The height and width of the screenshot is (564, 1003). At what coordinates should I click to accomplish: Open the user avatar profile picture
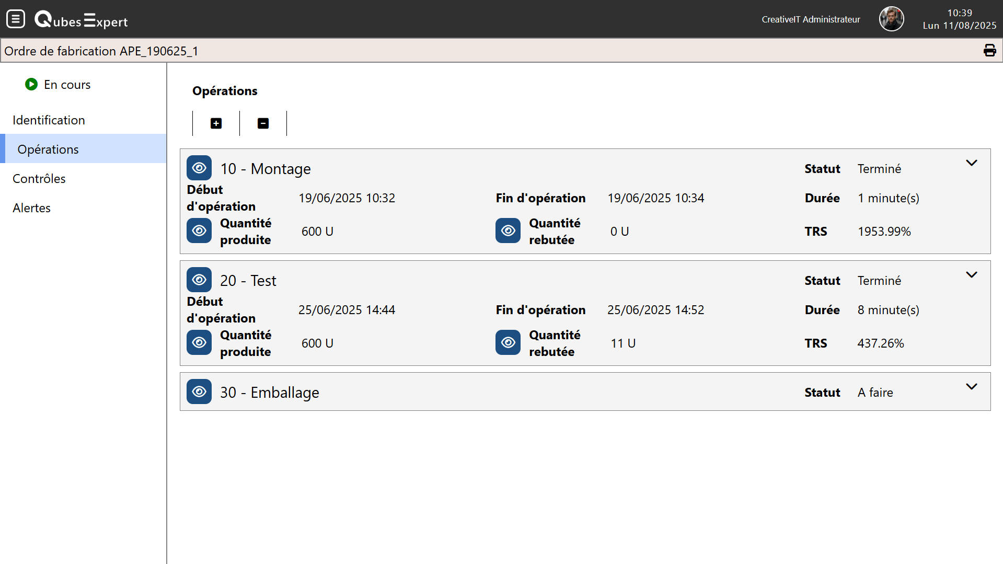tap(891, 19)
